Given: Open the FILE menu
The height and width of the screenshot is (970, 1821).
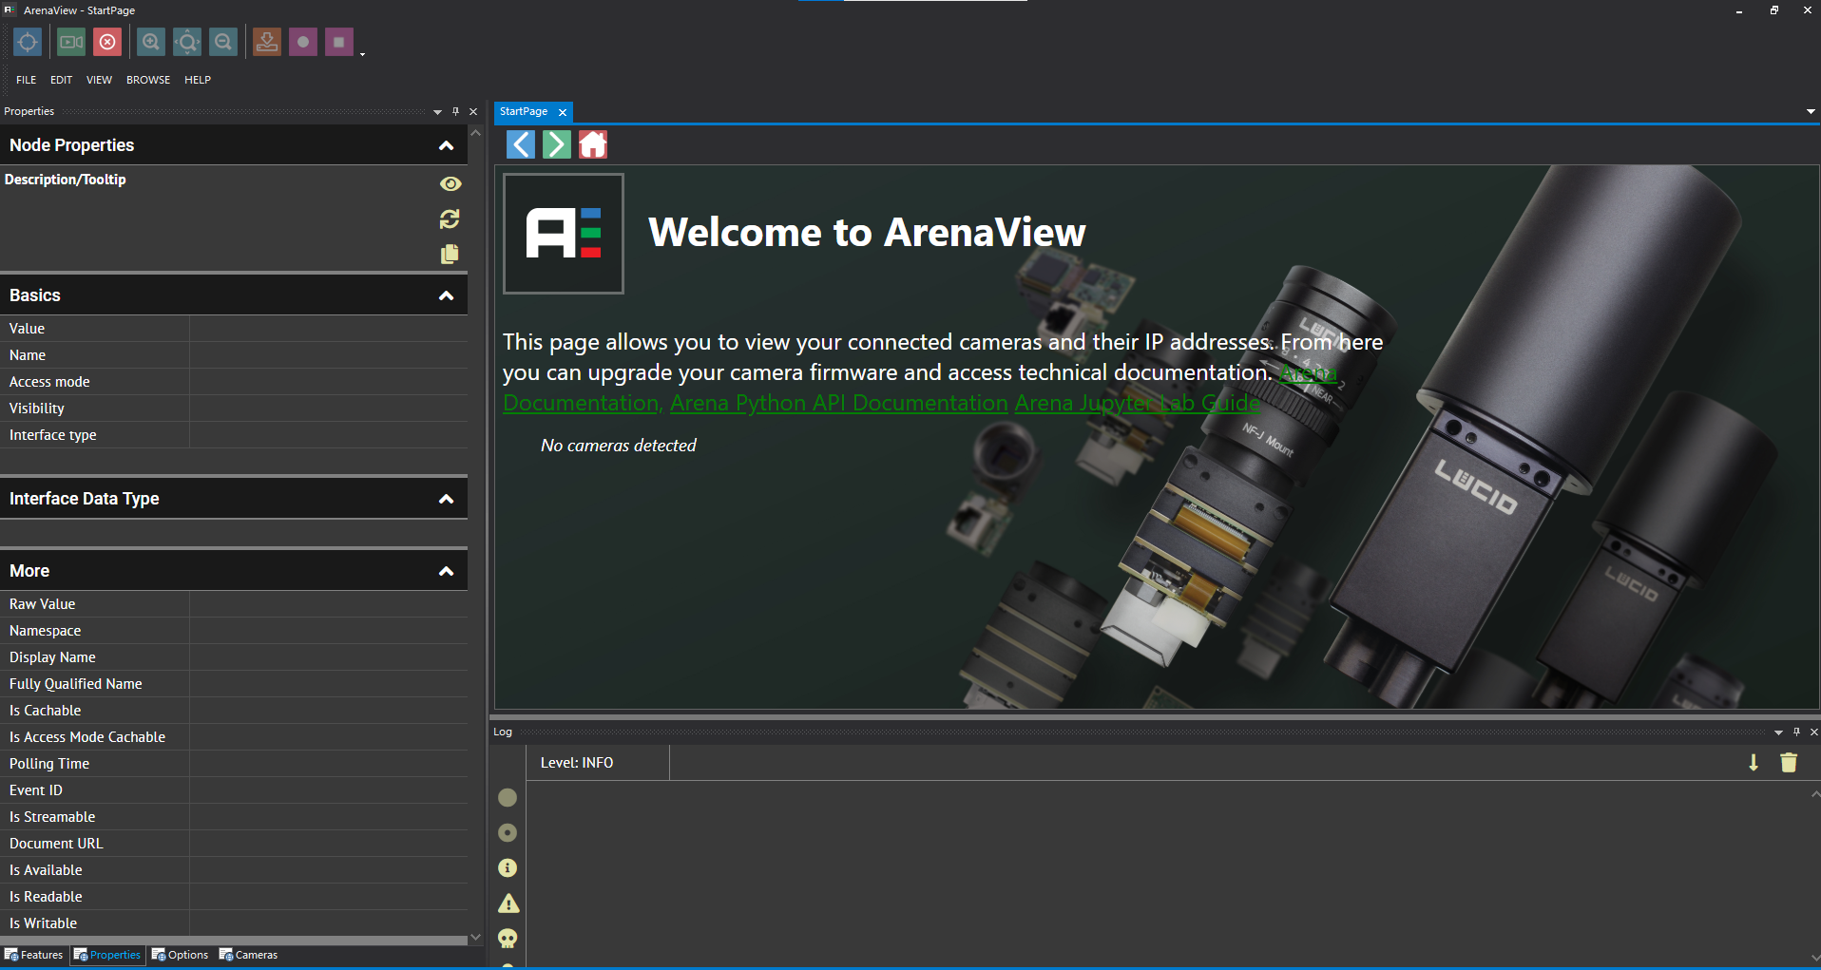Looking at the screenshot, I should click(x=27, y=80).
